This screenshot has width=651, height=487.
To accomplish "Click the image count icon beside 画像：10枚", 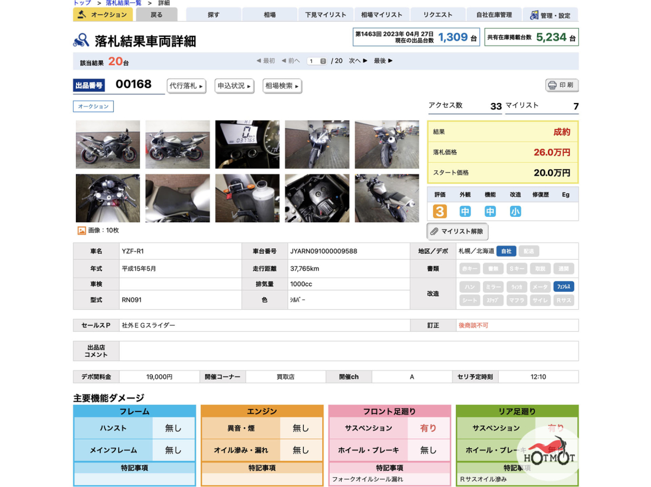I will pyautogui.click(x=82, y=230).
